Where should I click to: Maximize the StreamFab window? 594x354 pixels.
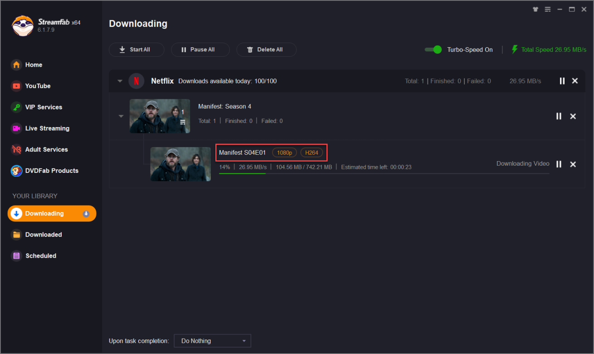572,9
